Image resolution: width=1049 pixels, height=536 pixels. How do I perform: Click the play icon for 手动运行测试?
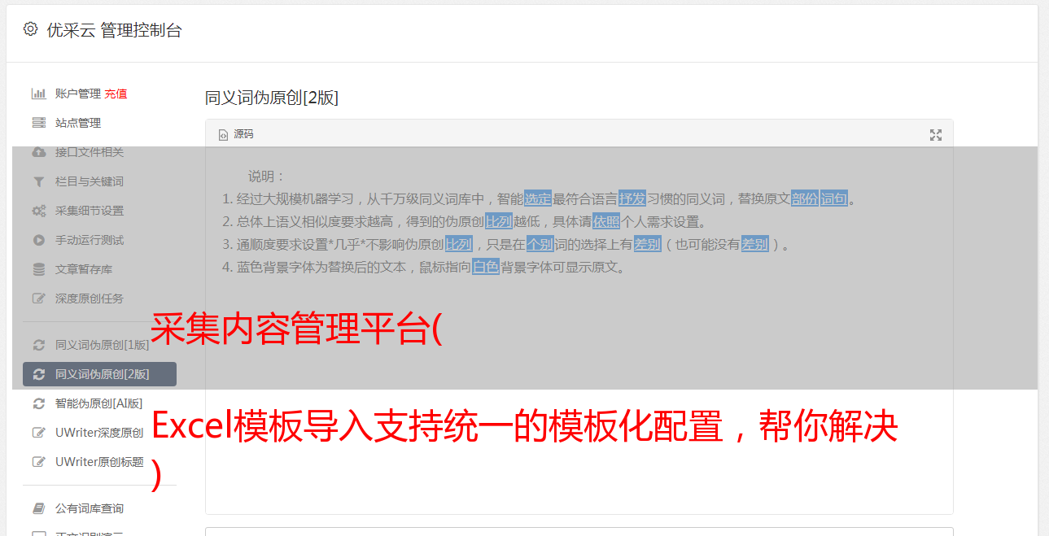click(x=38, y=240)
